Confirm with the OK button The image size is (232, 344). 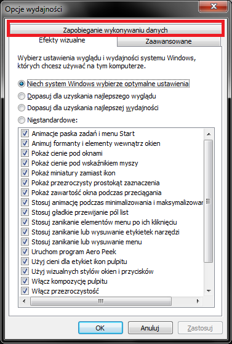[x=100, y=328]
